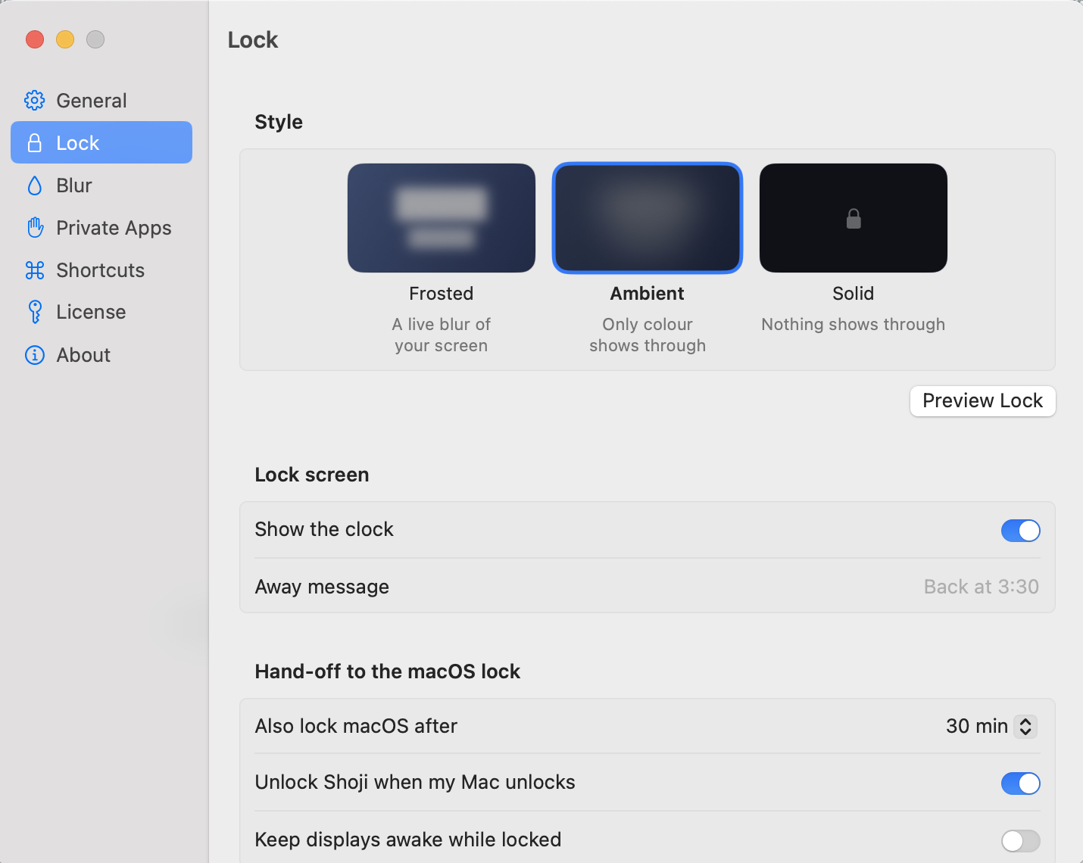This screenshot has height=863, width=1083.
Task: Switch to the Blur pane
Action: click(101, 185)
